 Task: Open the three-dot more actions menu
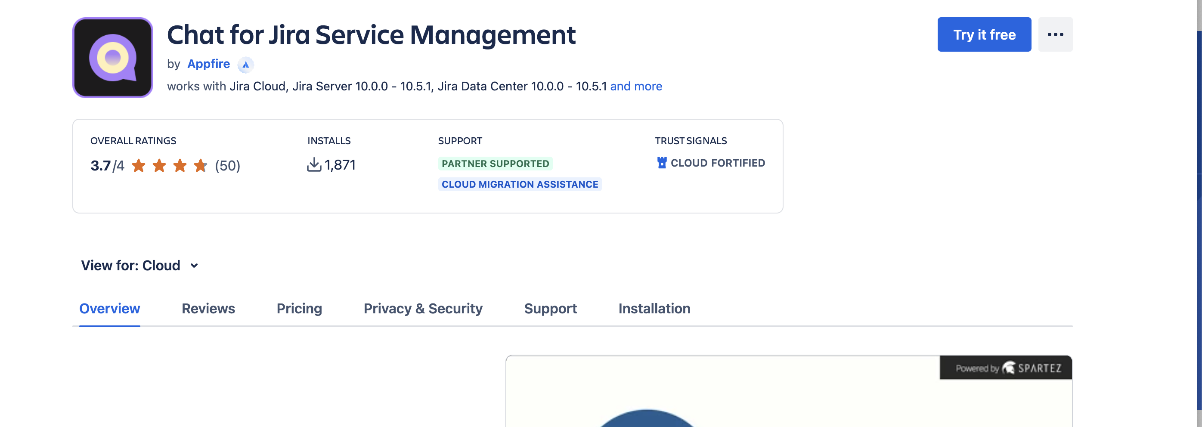click(1056, 34)
